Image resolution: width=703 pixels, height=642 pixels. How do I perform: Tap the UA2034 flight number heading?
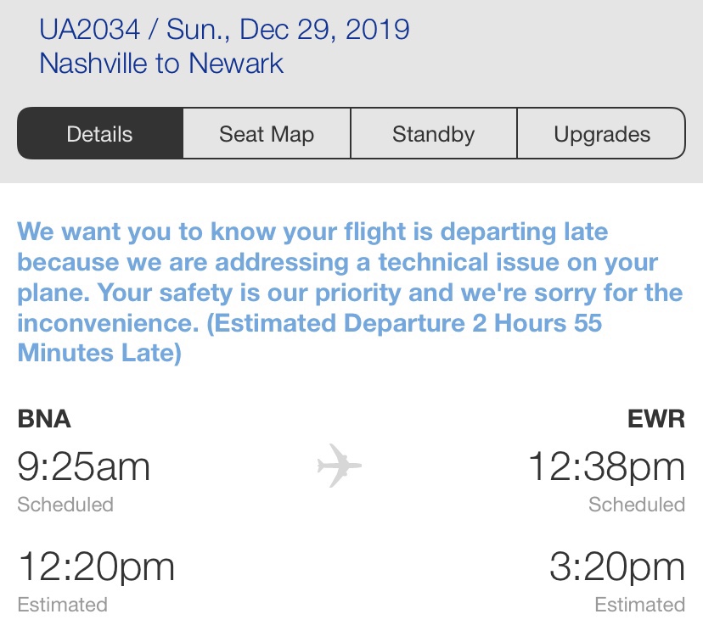[90, 30]
